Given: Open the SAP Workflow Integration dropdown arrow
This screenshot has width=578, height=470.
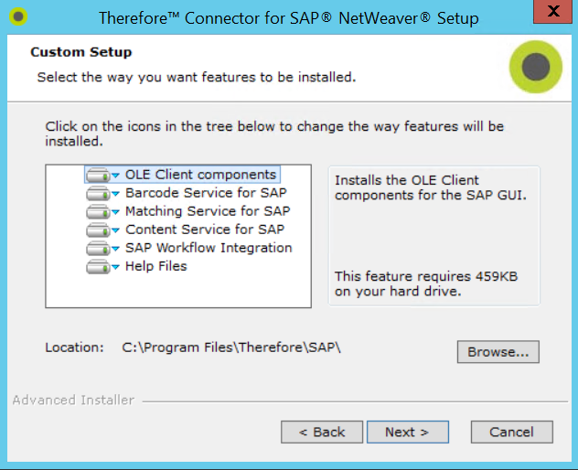Looking at the screenshot, I should tap(115, 249).
